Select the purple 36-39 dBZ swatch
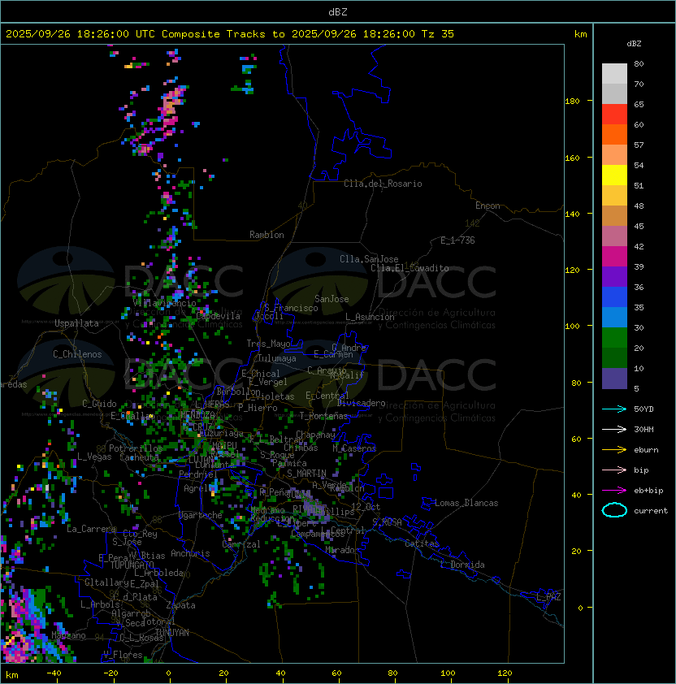This screenshot has height=684, width=676. click(614, 276)
